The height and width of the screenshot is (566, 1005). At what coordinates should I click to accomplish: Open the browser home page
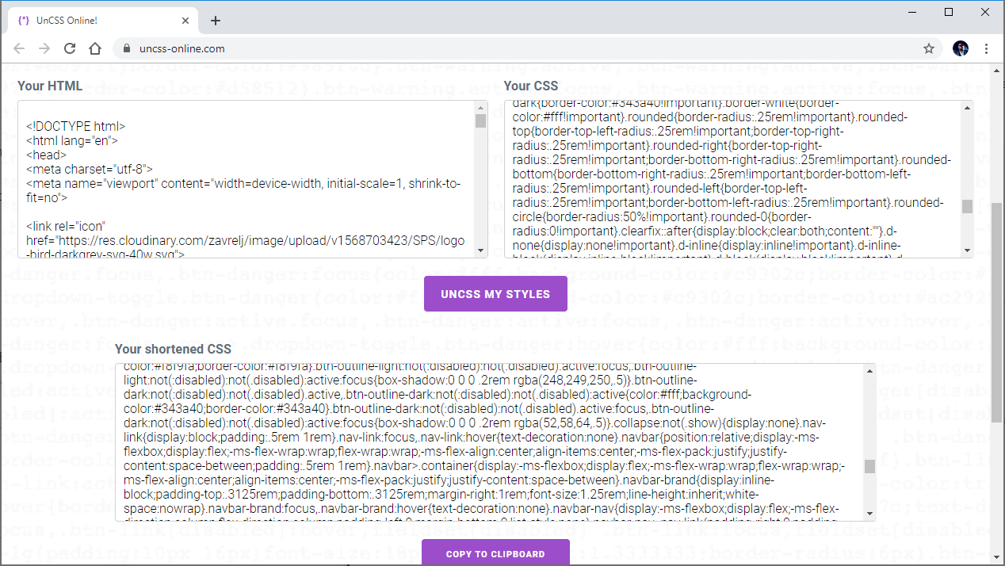tap(95, 48)
